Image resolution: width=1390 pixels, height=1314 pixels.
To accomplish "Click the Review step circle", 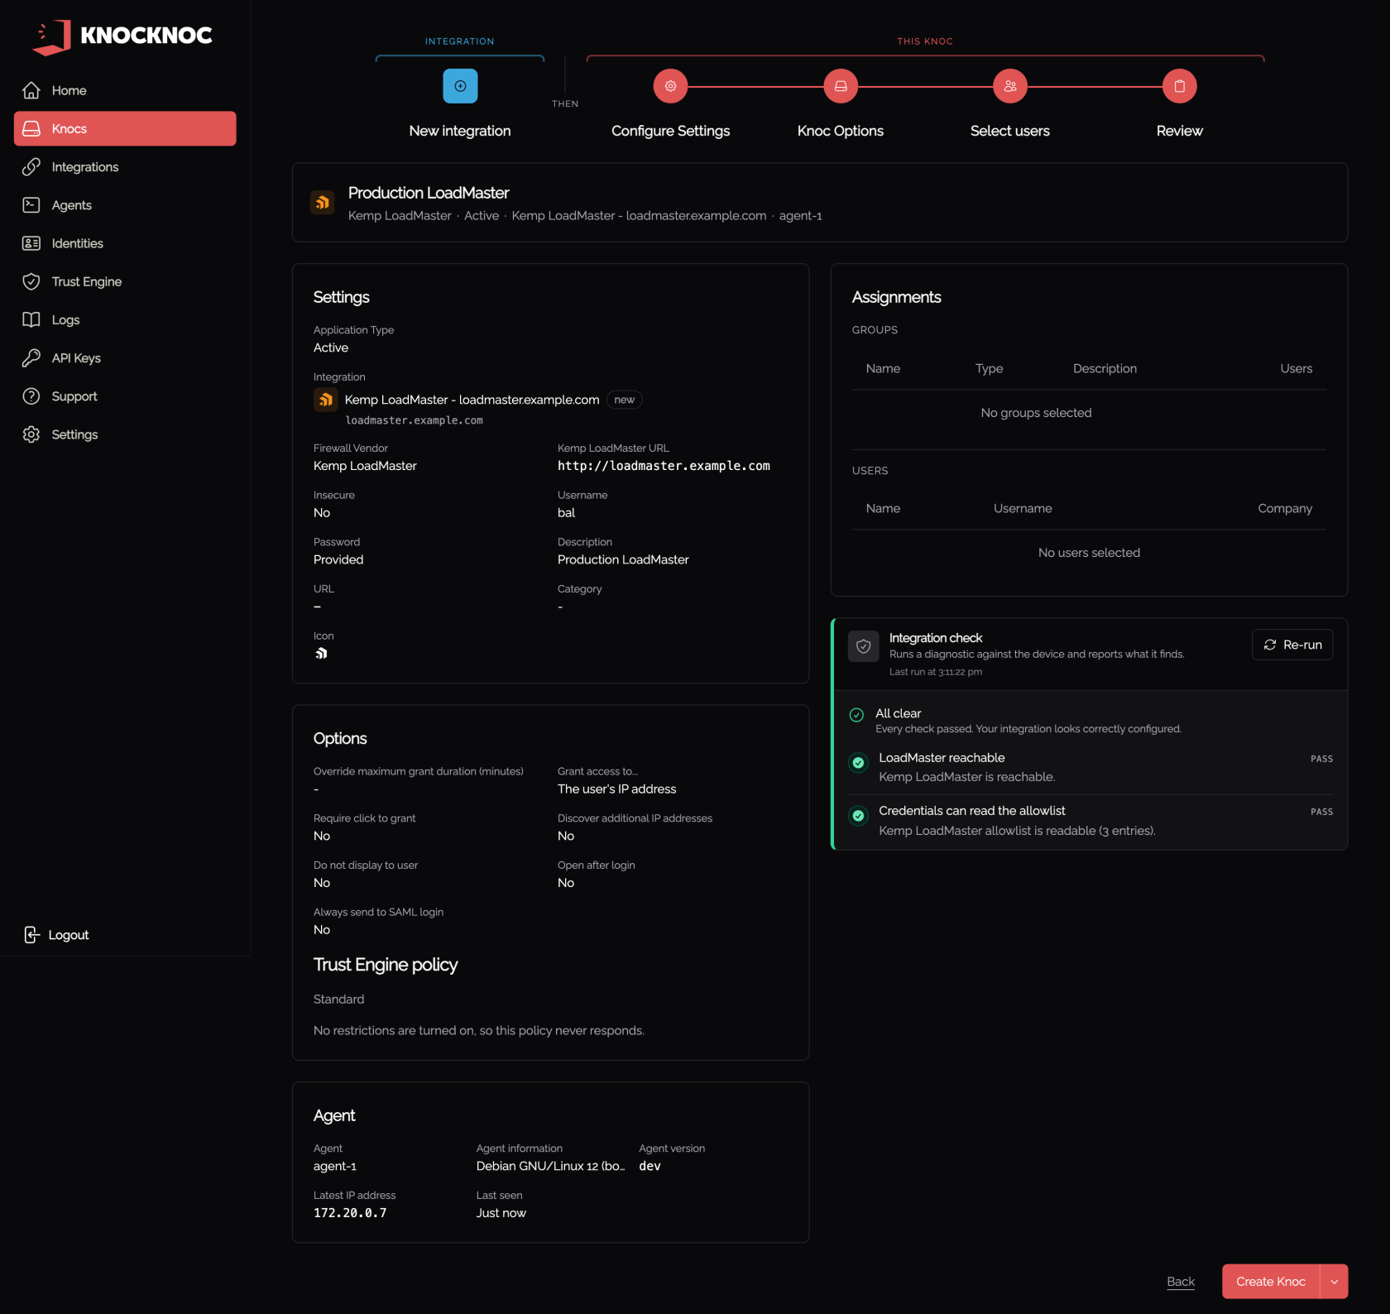I will coord(1180,86).
